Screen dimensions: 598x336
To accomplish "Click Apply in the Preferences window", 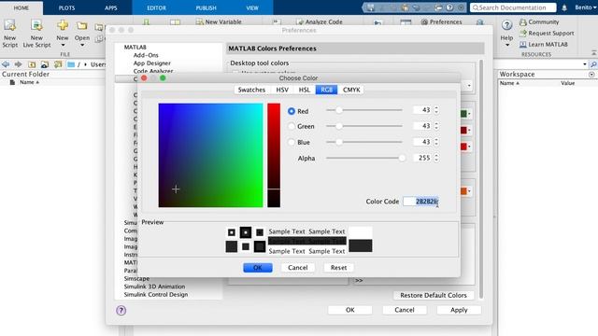I will coord(459,310).
